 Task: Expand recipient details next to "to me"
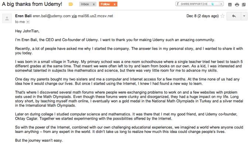pyautogui.click(x=28, y=22)
